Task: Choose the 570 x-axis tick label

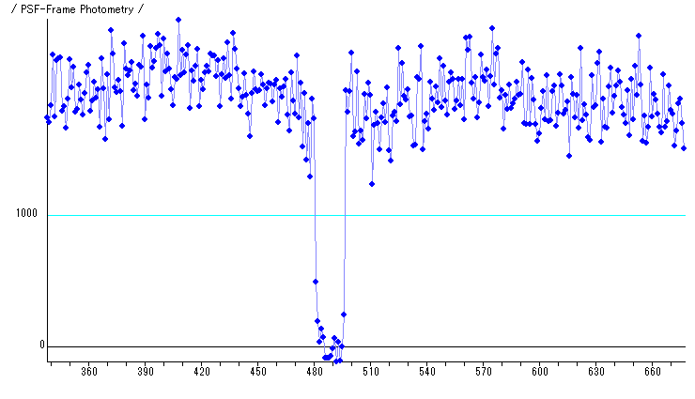Action: [484, 373]
